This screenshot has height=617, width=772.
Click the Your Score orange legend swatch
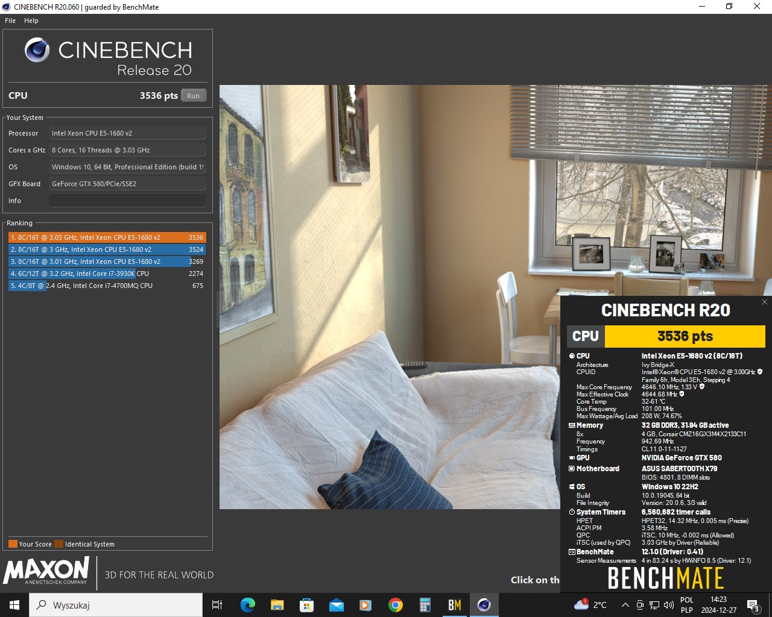click(13, 544)
